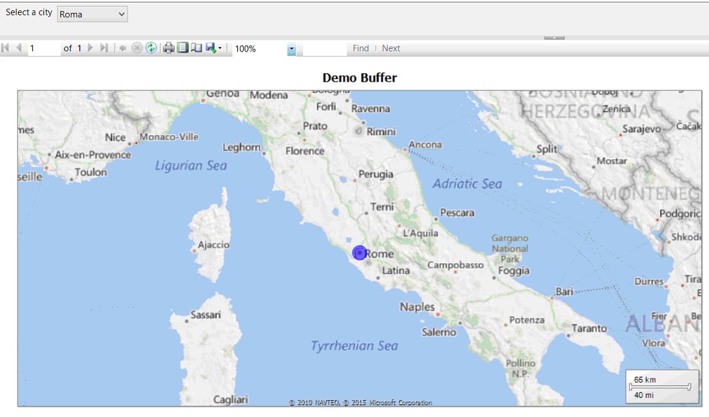709x417 pixels.
Task: Click the Monaco-Ville label on map
Action: click(x=169, y=136)
